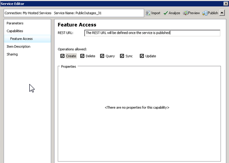Toggle the Query operation checkbox
The image size is (229, 163).
pyautogui.click(x=102, y=56)
